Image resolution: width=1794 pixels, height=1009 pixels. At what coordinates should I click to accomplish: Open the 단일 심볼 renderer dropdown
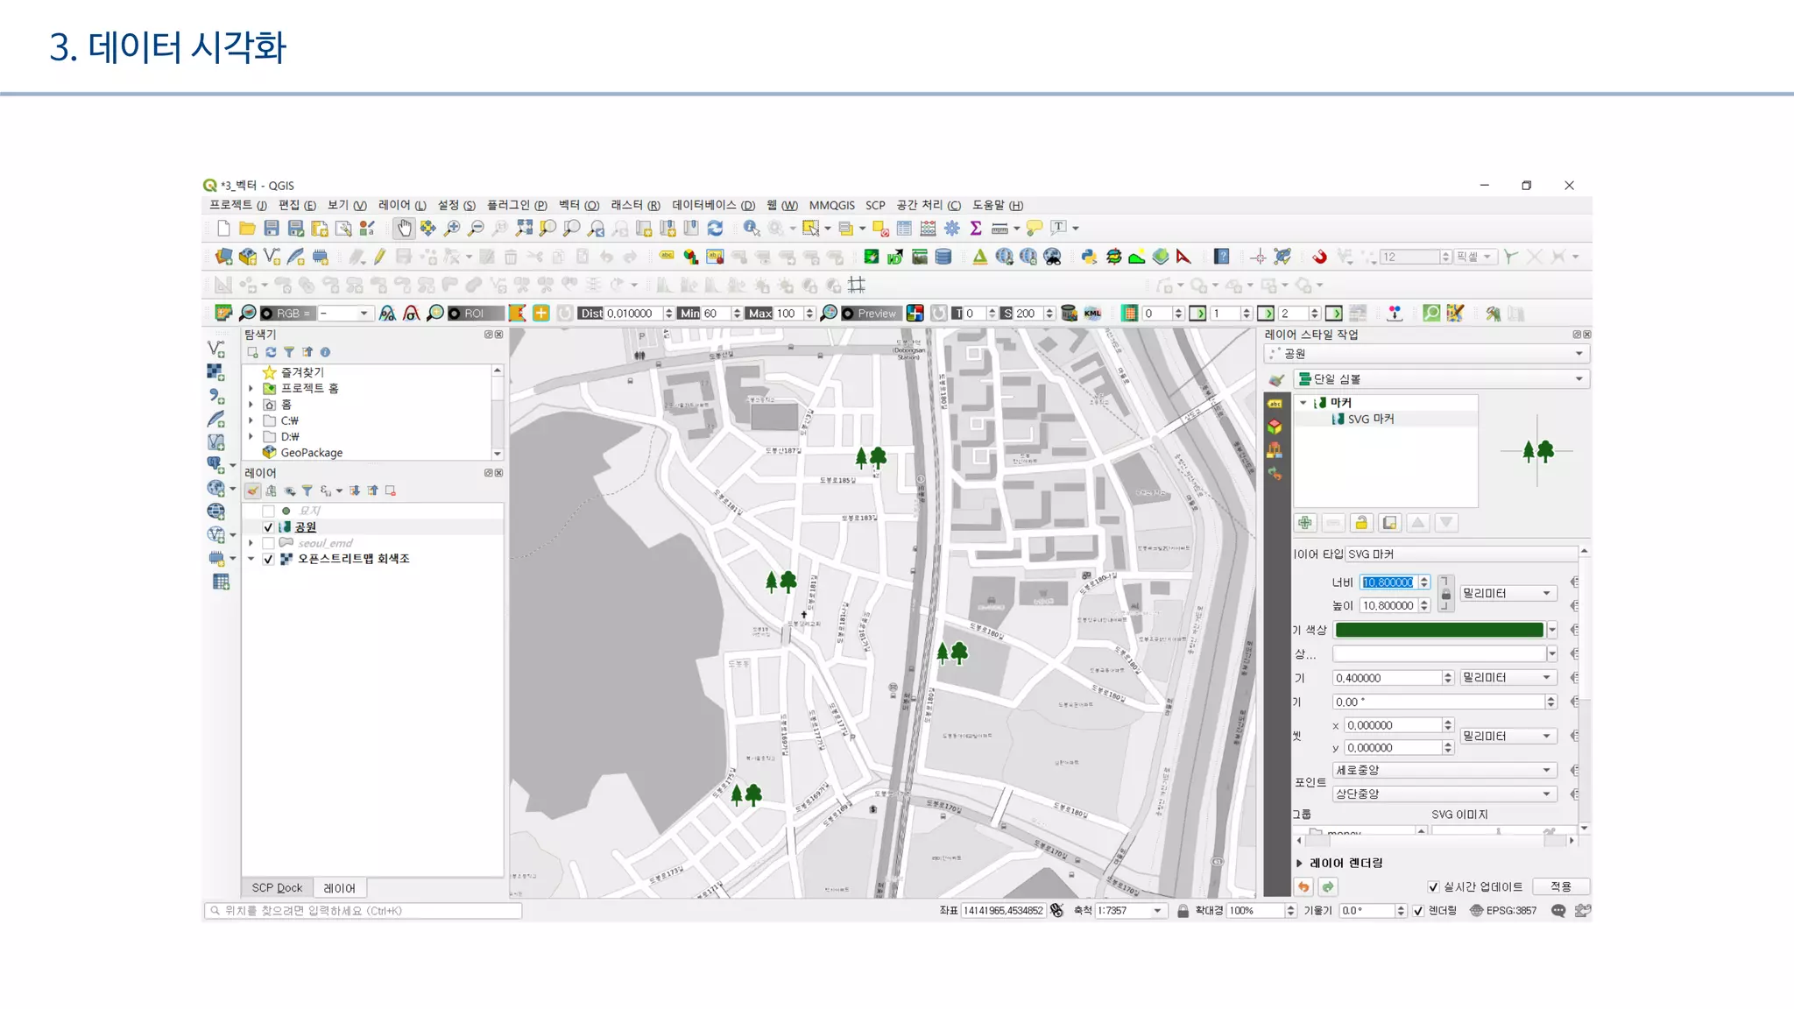point(1441,379)
